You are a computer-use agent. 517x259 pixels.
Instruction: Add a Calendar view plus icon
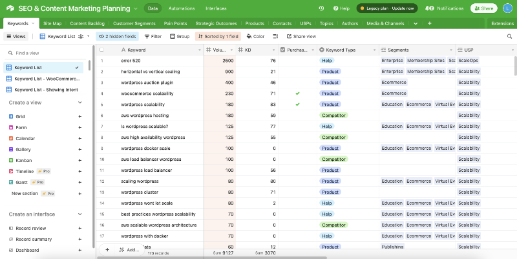[79, 138]
